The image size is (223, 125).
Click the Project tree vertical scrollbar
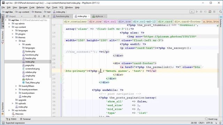(50, 48)
